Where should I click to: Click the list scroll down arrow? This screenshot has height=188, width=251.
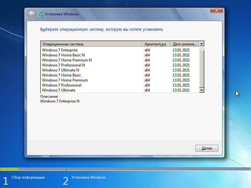tap(201, 90)
